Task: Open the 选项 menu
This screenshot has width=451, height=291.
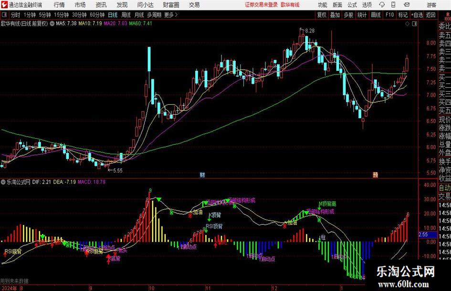Action: tap(367, 5)
